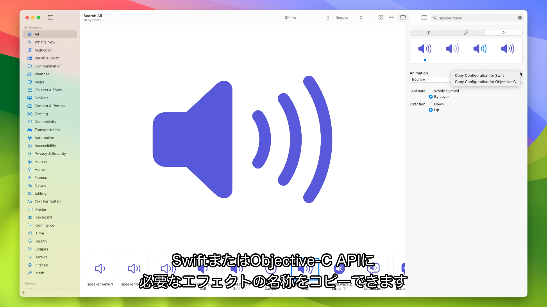Open the Maps category
The width and height of the screenshot is (547, 307).
point(50,82)
